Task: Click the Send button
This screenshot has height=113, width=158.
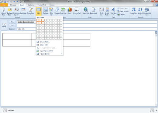Action: tap(4, 25)
